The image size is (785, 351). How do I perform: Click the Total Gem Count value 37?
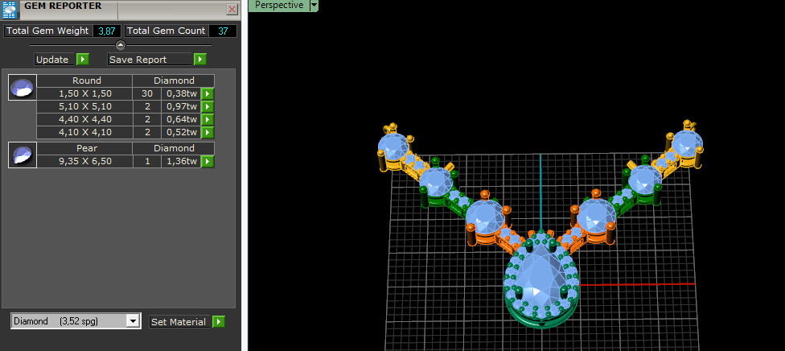(223, 31)
